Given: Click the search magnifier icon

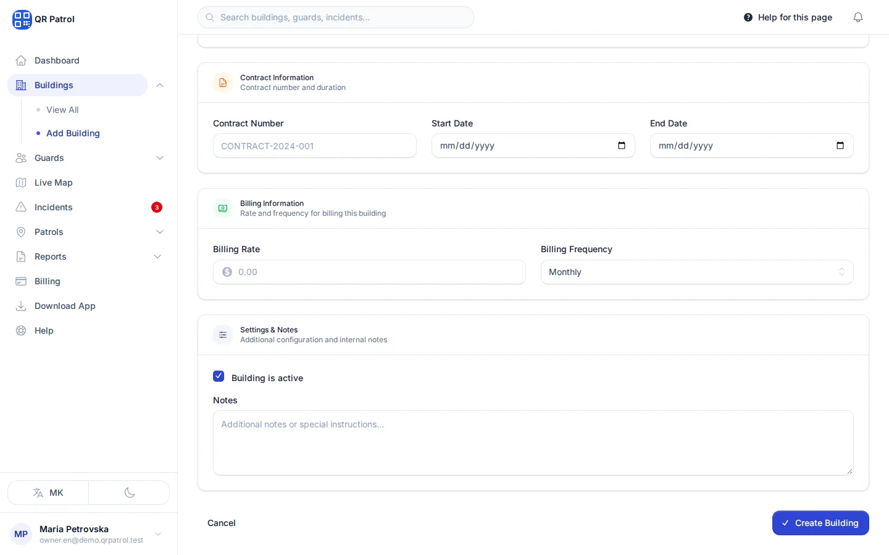Looking at the screenshot, I should point(210,17).
